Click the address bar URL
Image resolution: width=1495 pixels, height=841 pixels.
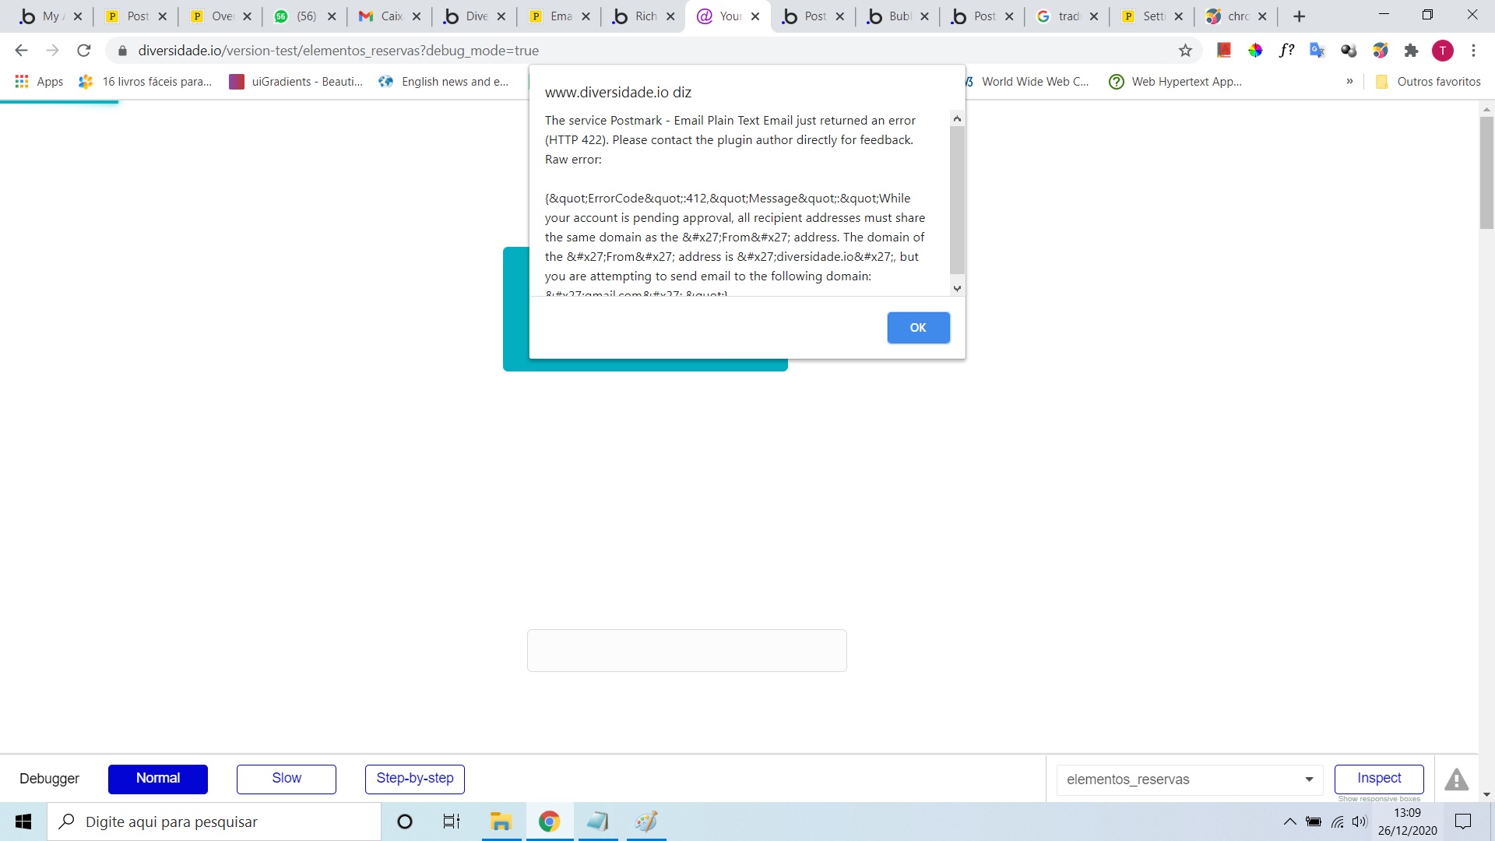click(339, 51)
